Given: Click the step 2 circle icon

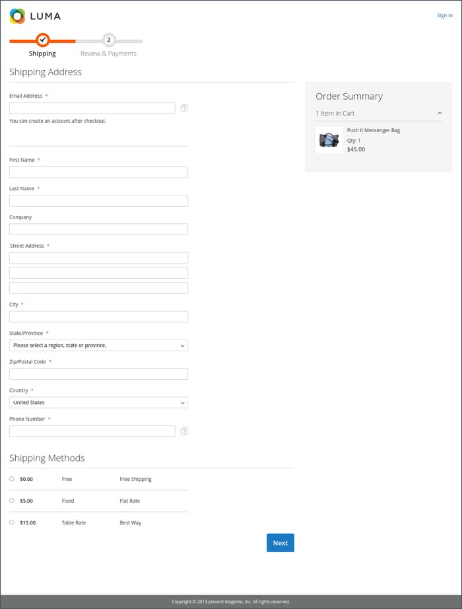Looking at the screenshot, I should 109,40.
